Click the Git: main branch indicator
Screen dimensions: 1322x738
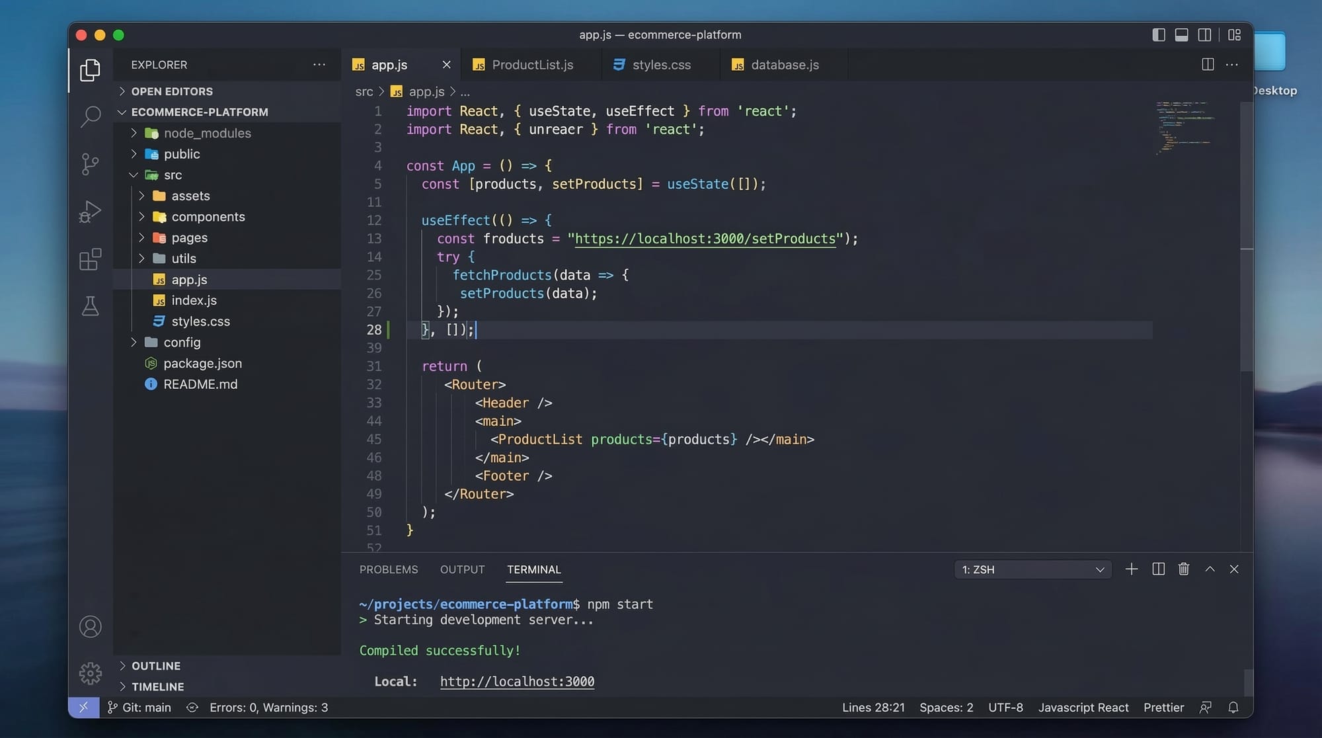tap(139, 708)
